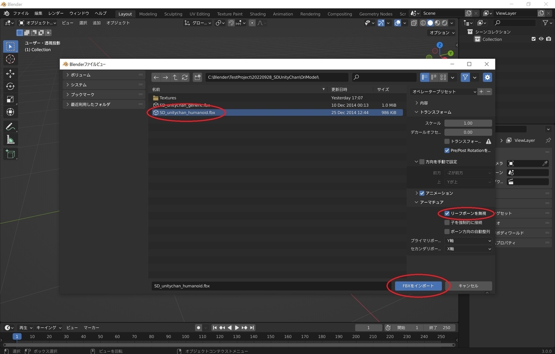Viewport: 555px width, 354px height.
Task: Add an operator preset with plus button
Action: pos(481,92)
